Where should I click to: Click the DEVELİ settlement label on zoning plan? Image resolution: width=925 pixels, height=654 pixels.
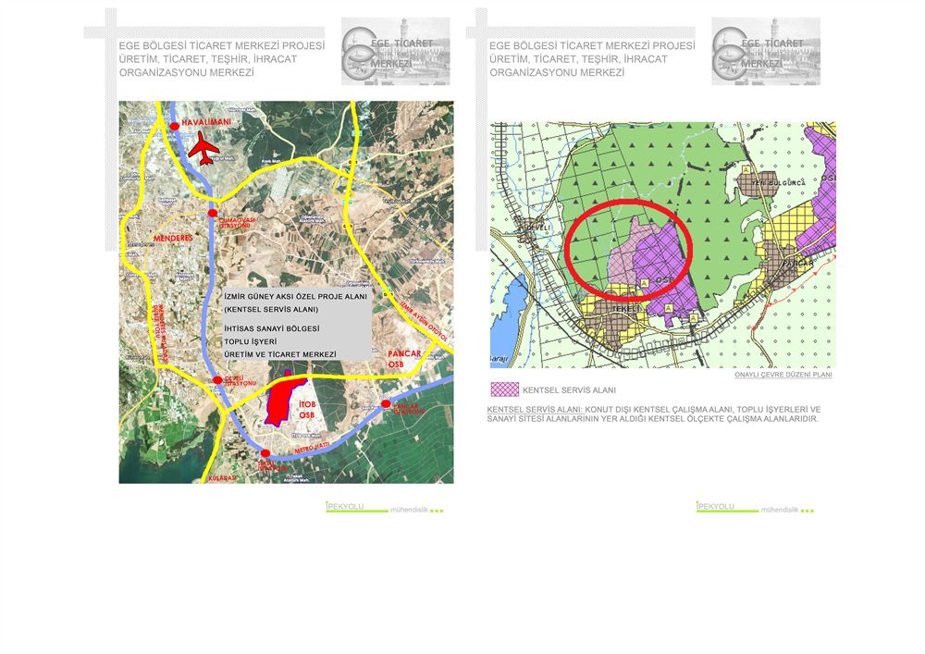click(538, 228)
